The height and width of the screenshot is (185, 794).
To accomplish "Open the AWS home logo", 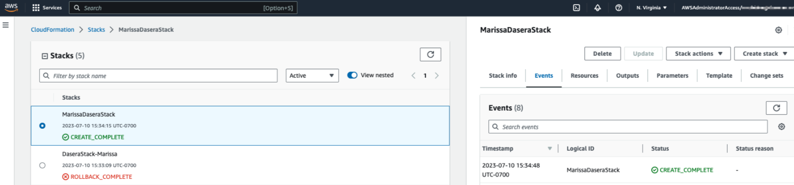I will 11,7.
